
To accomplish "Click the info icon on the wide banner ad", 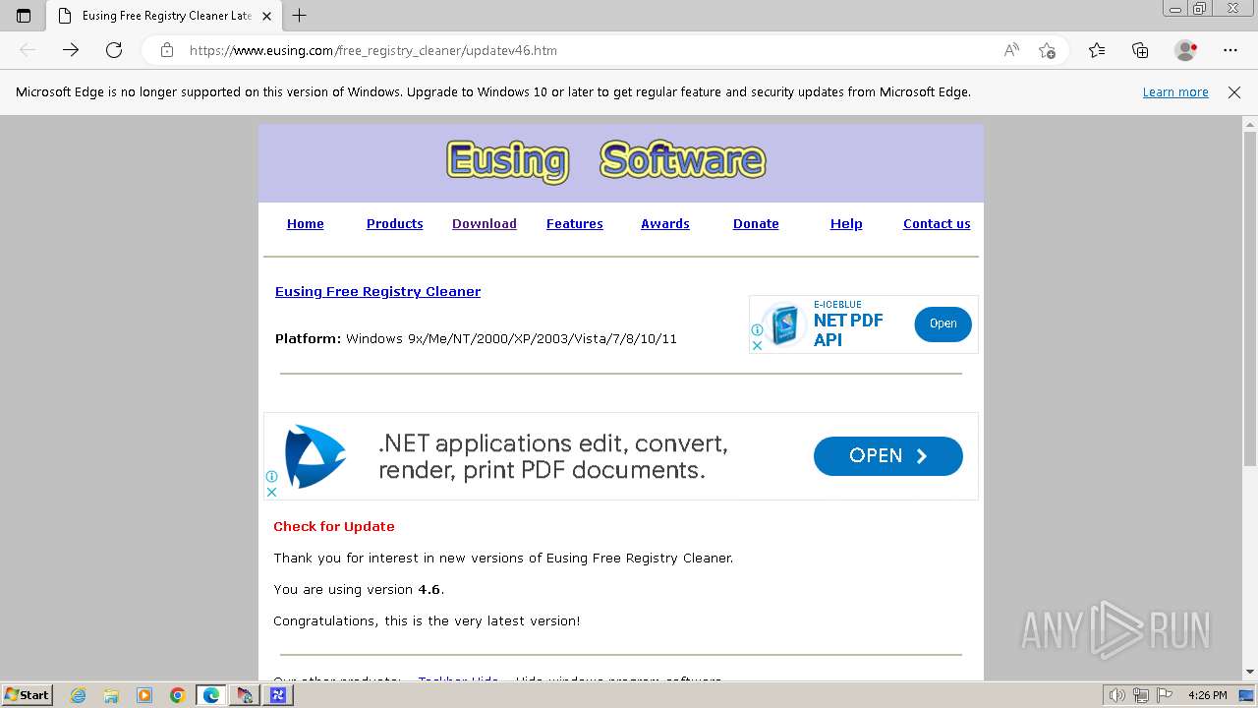I will 271,477.
